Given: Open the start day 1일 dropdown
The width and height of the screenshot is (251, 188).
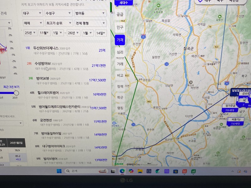Looking at the screenshot, I should coord(58,33).
